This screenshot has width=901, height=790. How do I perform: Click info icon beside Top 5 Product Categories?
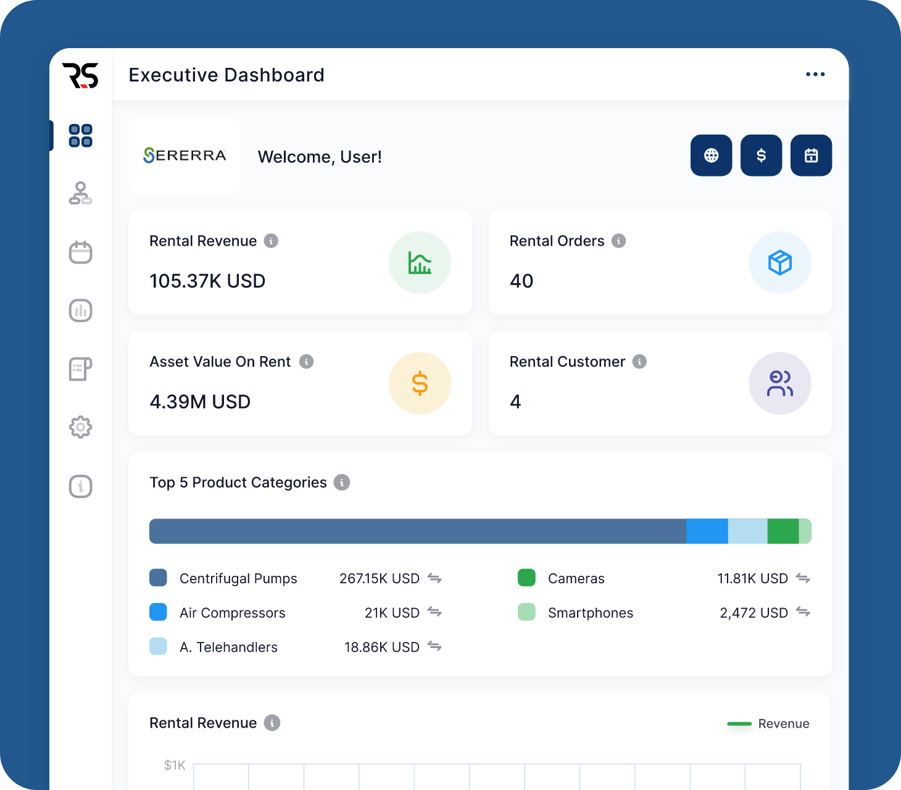(341, 482)
